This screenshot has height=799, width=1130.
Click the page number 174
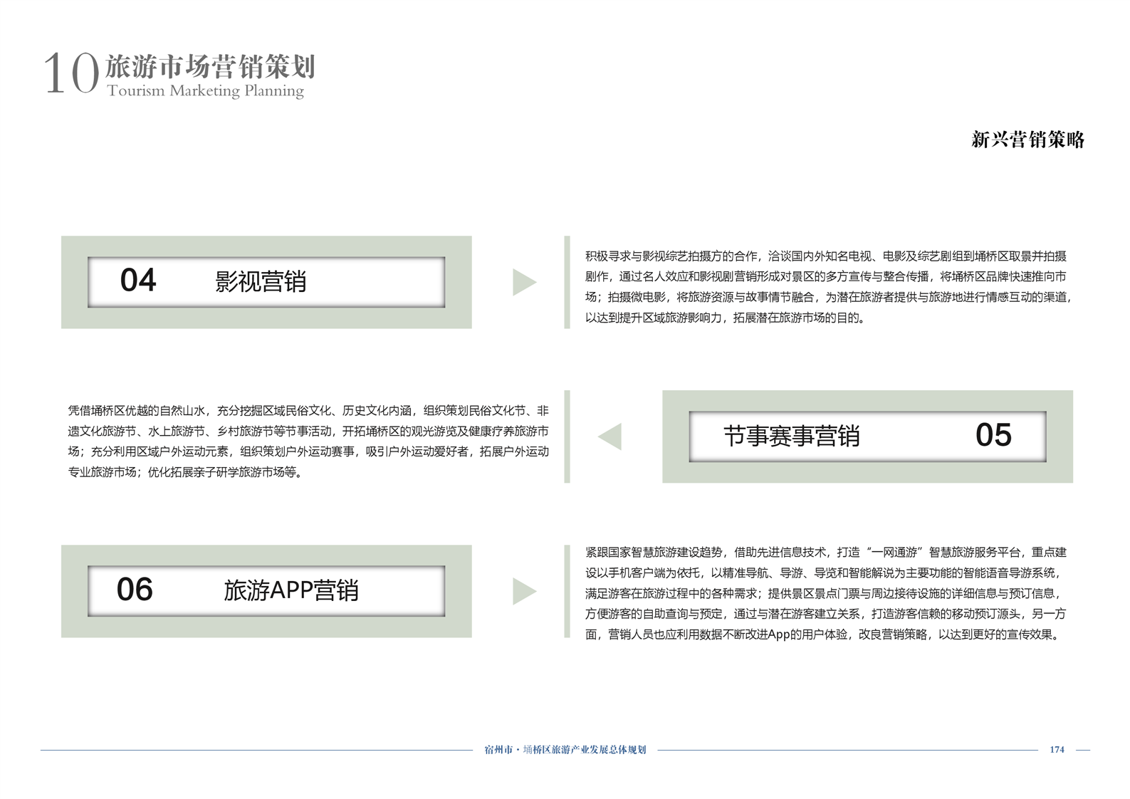(x=1057, y=750)
